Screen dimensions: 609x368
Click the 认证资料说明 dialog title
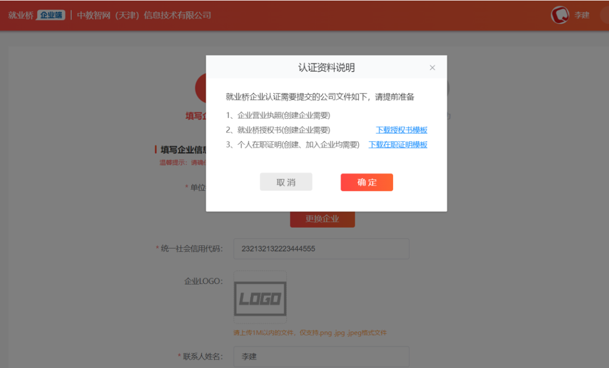click(x=326, y=68)
